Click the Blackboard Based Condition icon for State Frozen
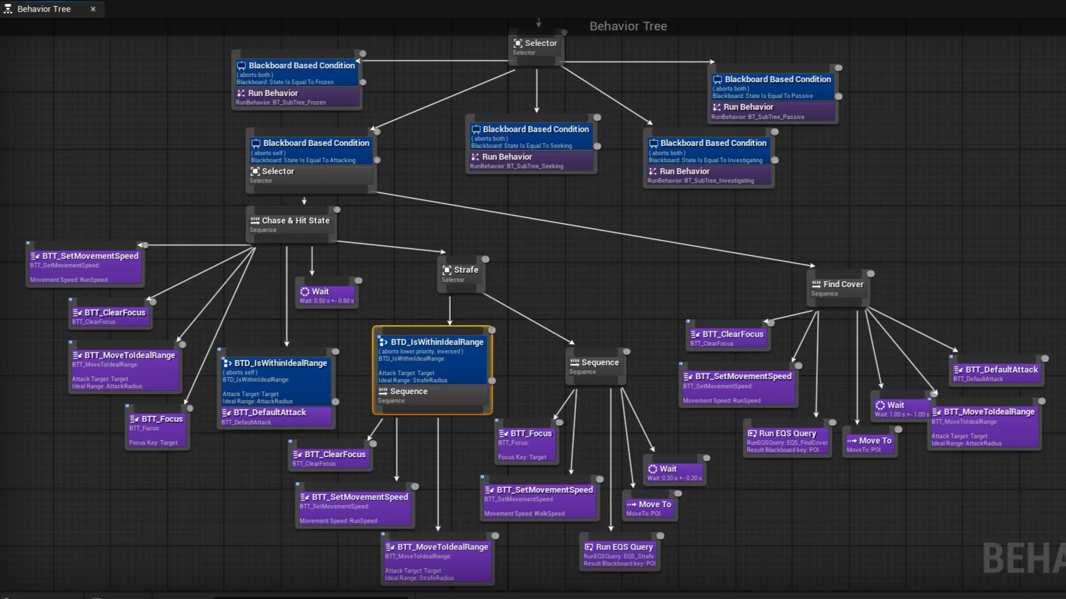Screen dimensions: 1066x599 coord(241,65)
